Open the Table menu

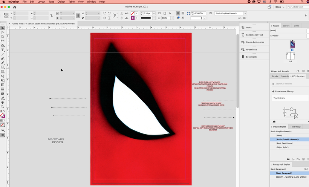[72, 2]
